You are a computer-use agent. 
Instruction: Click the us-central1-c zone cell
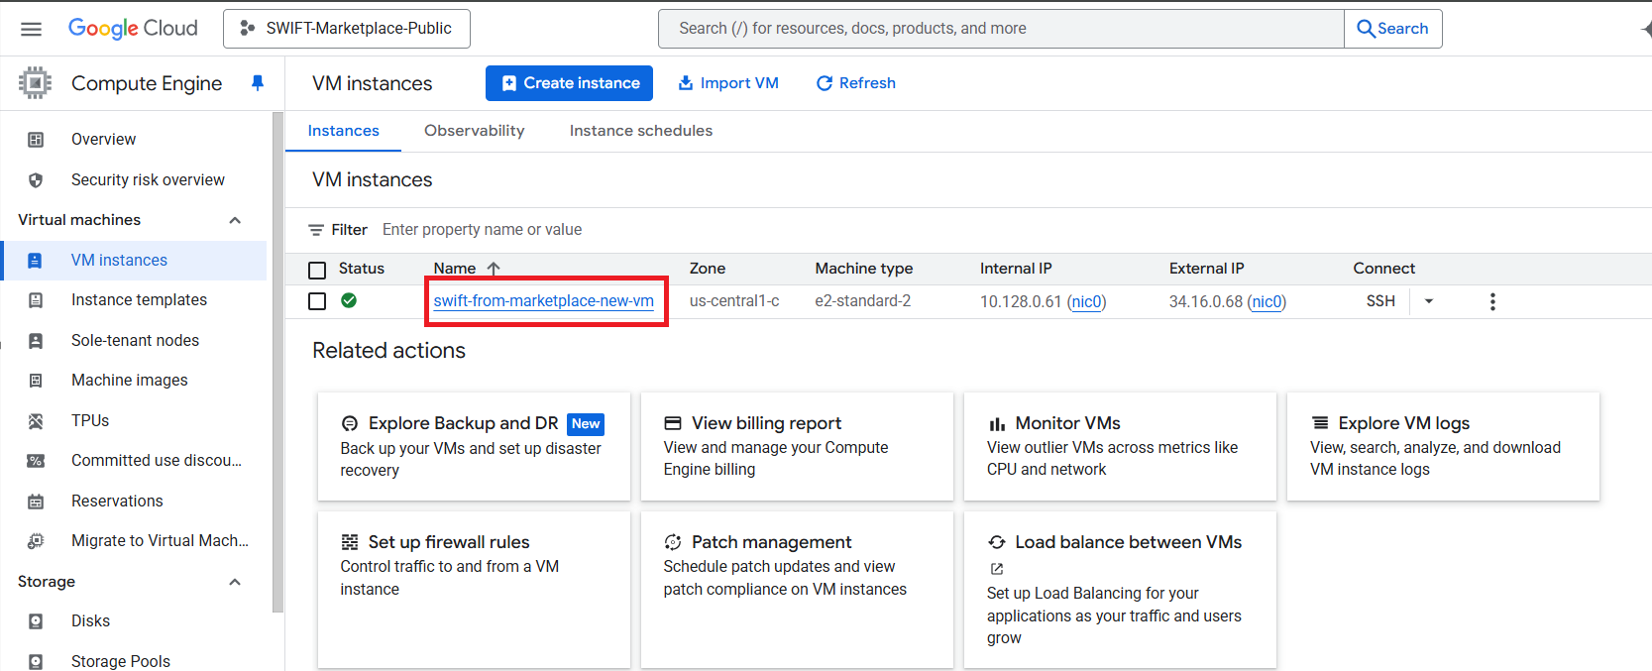734,301
